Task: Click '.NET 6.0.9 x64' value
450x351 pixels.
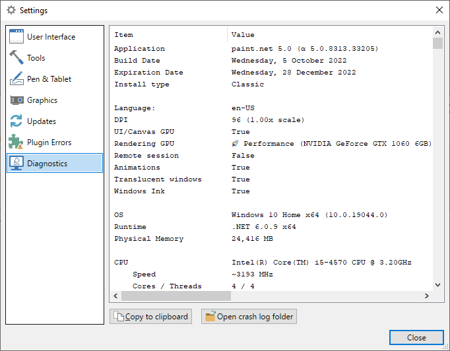Action: point(264,227)
